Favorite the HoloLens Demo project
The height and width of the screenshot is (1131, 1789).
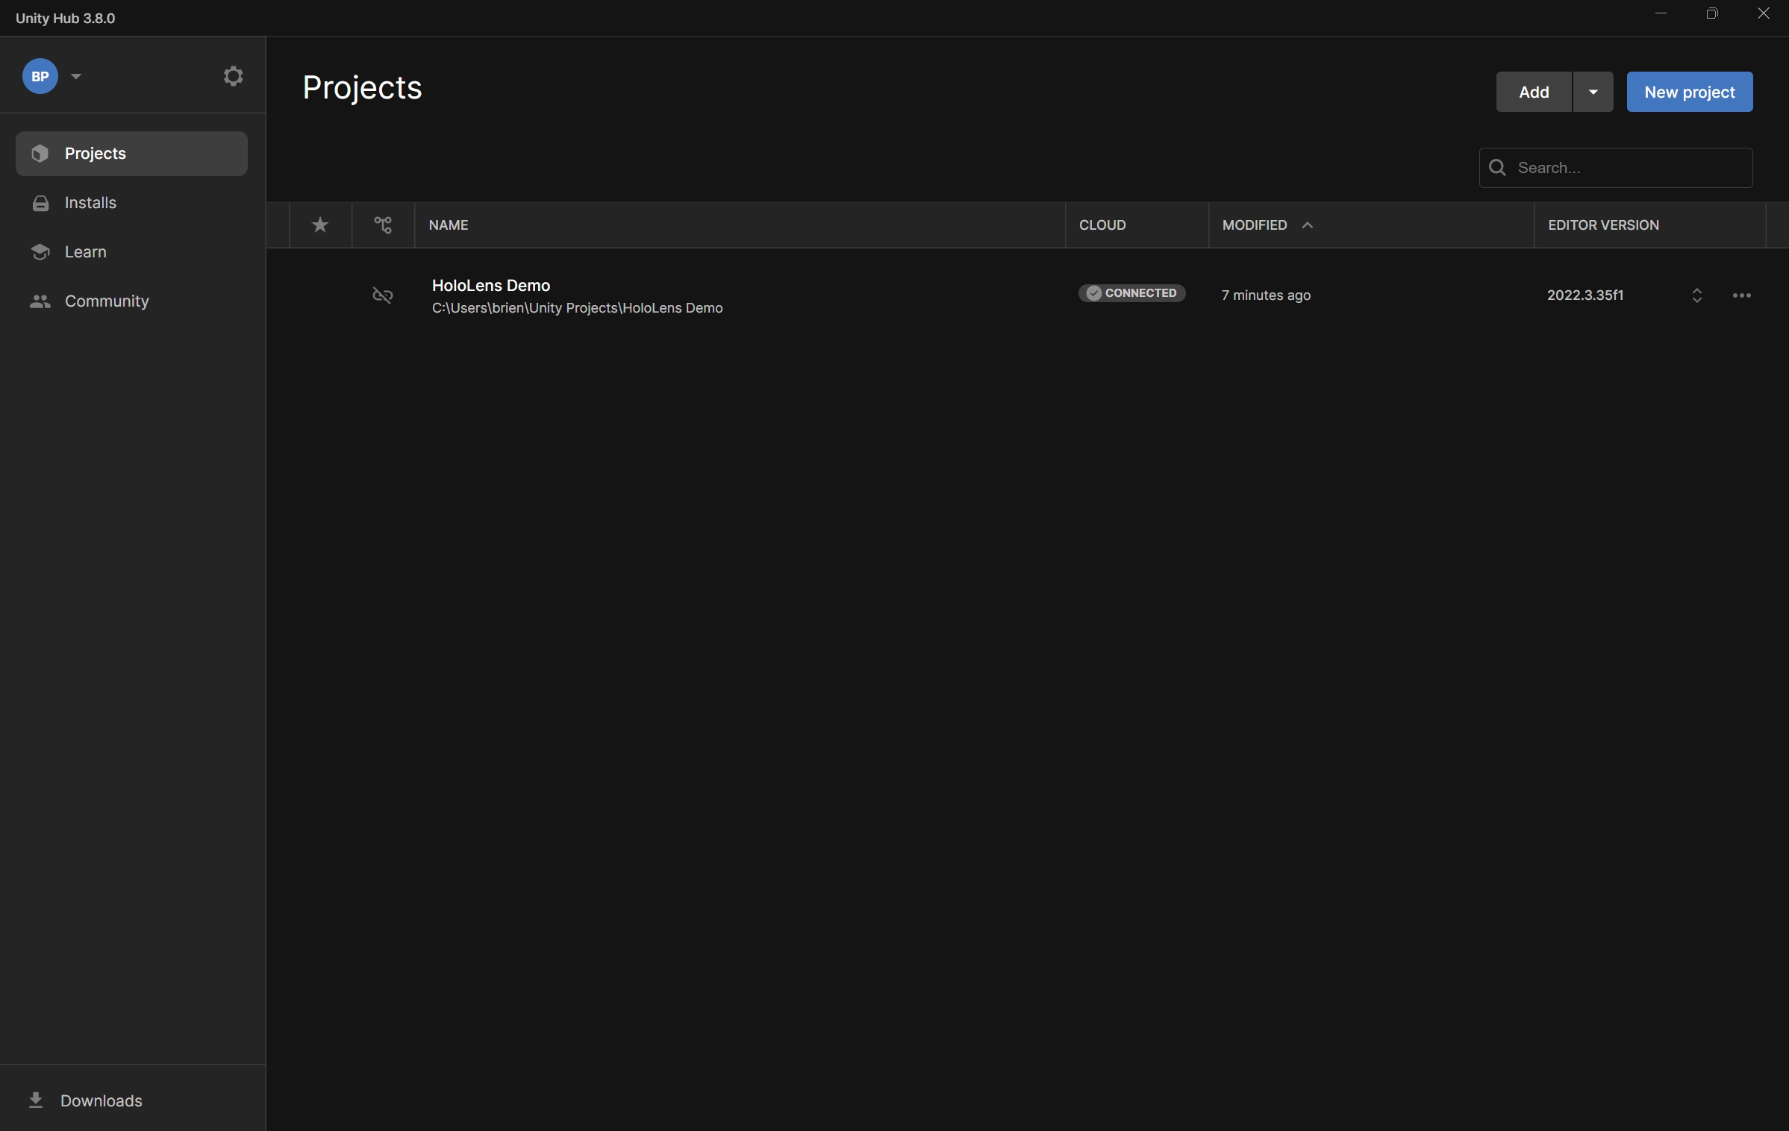[x=319, y=295]
